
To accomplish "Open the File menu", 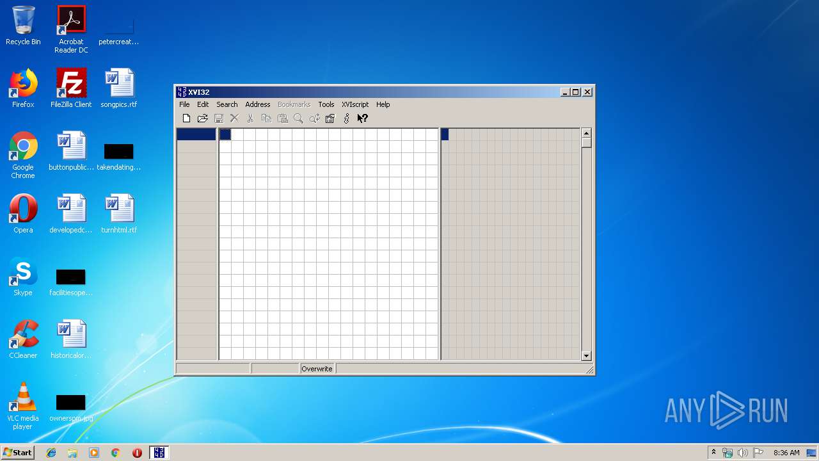I will (184, 104).
